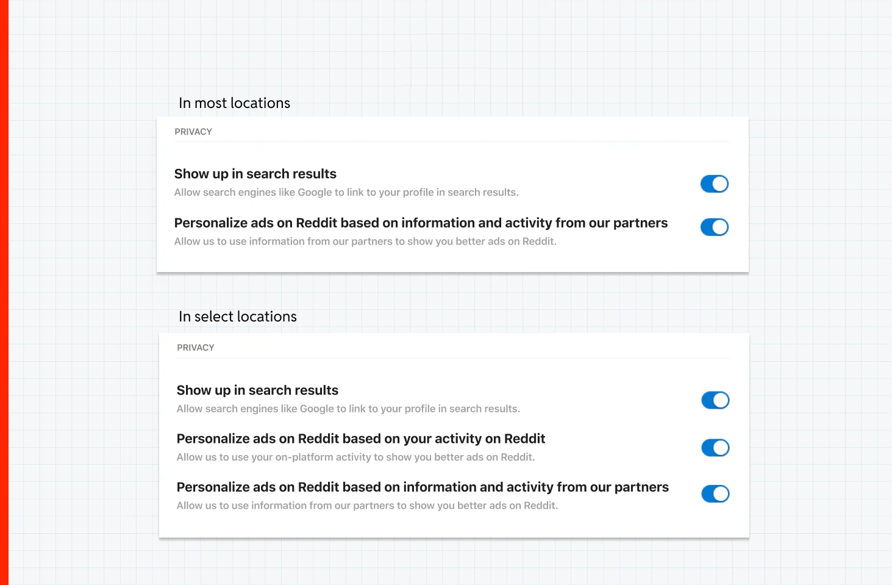This screenshot has height=585, width=892.
Task: Click the partners ad personalization title in upper panel
Action: 421,223
